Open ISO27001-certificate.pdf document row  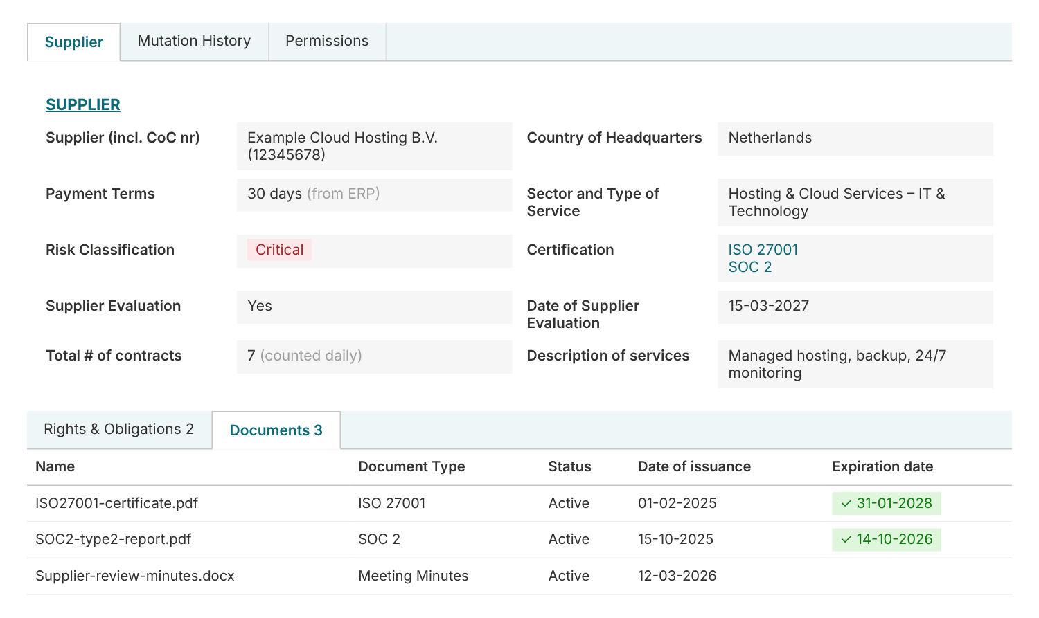[519, 504]
